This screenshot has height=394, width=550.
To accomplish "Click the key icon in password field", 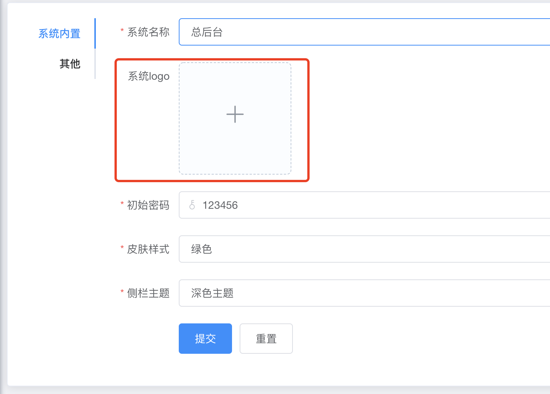I will click(x=192, y=205).
